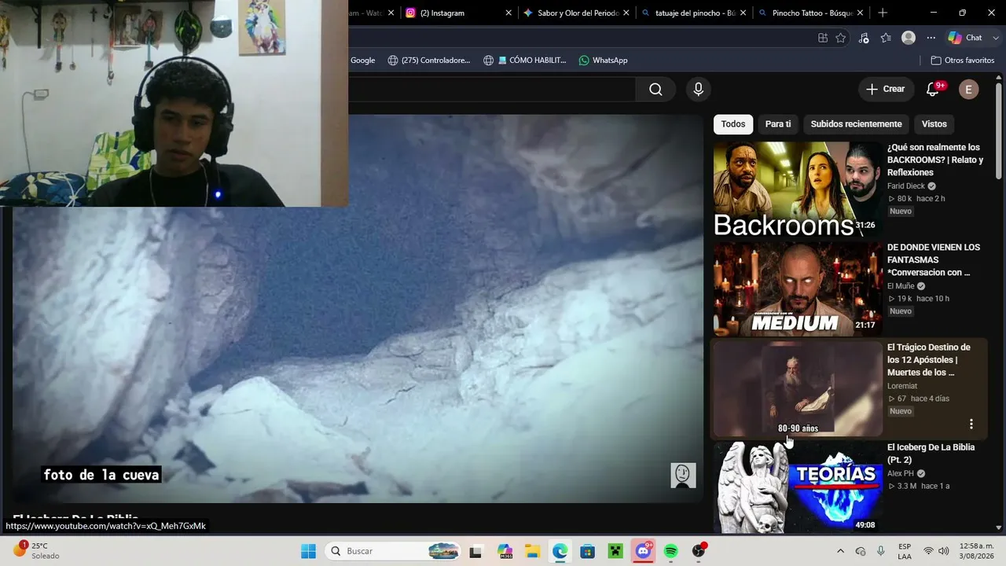1006x566 pixels.
Task: Add this page to favorites star icon
Action: (x=840, y=38)
